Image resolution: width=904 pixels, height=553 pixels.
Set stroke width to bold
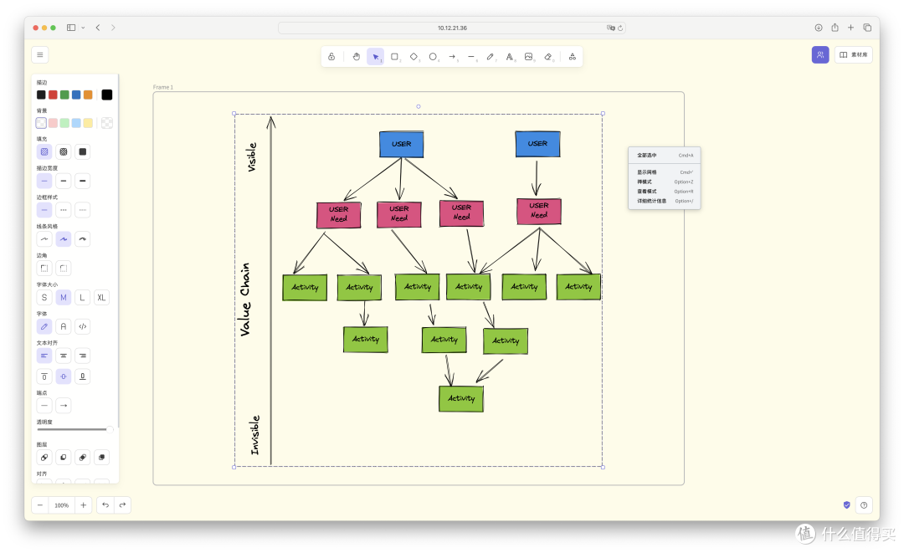click(x=64, y=181)
